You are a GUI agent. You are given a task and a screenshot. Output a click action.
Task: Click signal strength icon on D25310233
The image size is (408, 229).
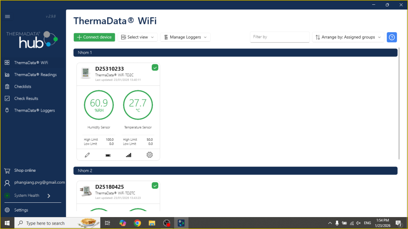(x=129, y=155)
